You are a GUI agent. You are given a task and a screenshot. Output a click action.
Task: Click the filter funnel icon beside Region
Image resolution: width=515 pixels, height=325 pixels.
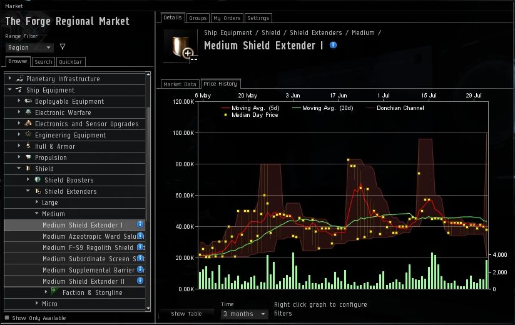tap(62, 47)
